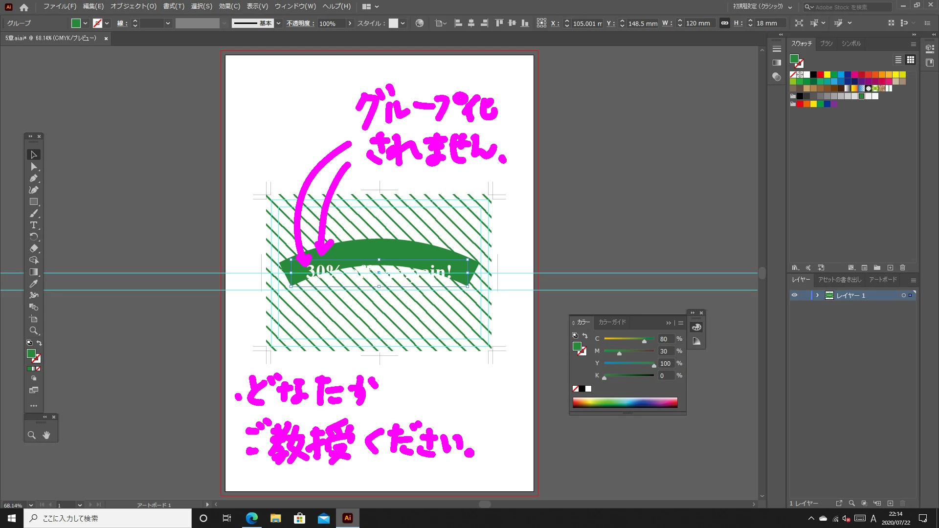The image size is (939, 528).
Task: Select the Type tool
Action: point(33,225)
